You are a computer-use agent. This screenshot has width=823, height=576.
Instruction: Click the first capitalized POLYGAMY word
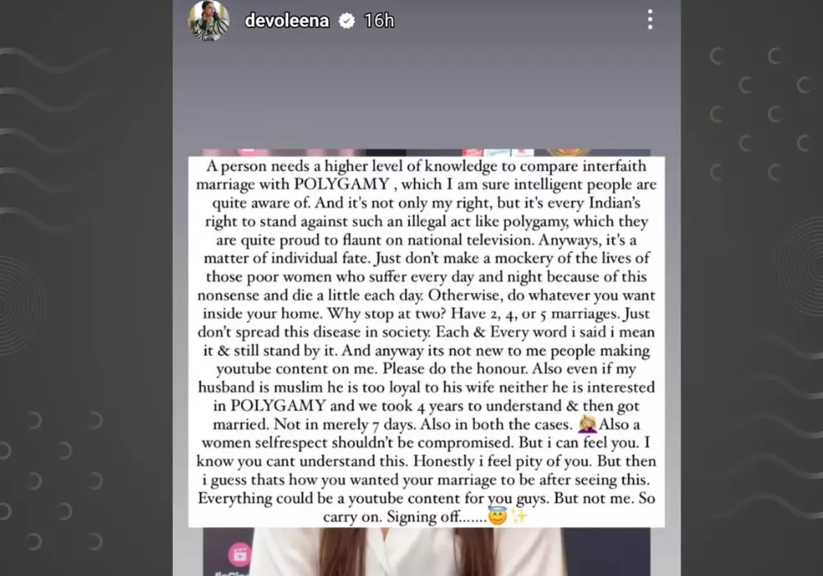point(342,184)
